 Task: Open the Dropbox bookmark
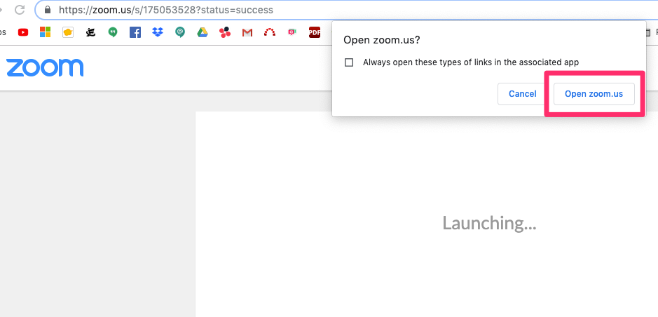pyautogui.click(x=158, y=32)
